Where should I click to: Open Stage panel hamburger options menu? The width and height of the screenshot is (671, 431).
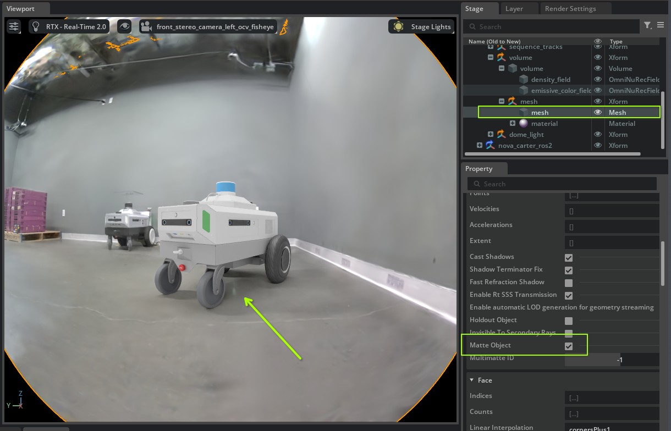coord(661,25)
